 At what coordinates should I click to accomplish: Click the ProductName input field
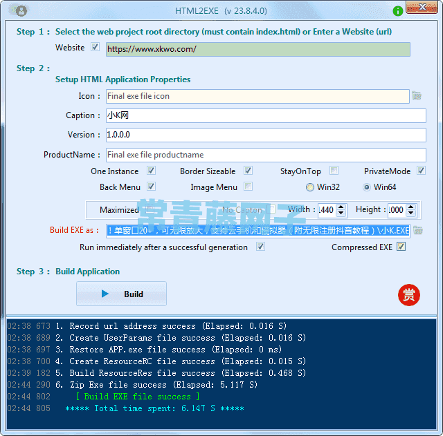266,155
